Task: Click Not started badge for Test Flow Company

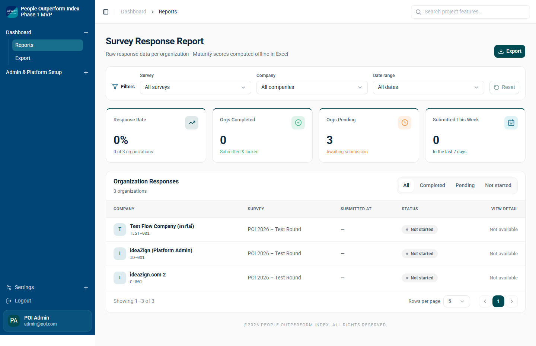Action: [x=419, y=230]
